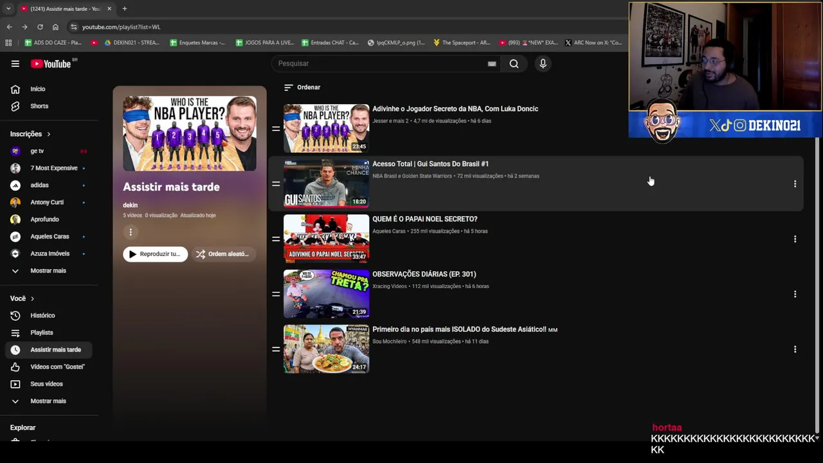The height and width of the screenshot is (463, 823).
Task: Expand Mostrar mais under Inscrições
Action: 48,271
